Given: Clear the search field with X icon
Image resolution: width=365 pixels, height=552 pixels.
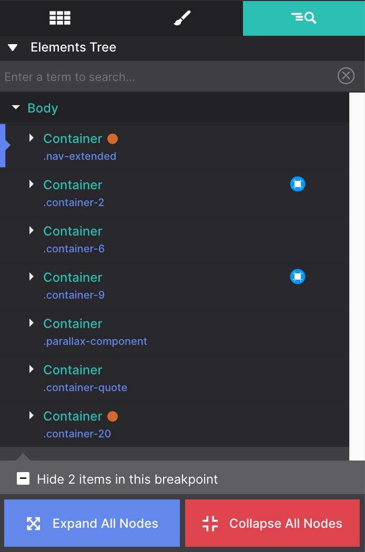Looking at the screenshot, I should [x=346, y=76].
